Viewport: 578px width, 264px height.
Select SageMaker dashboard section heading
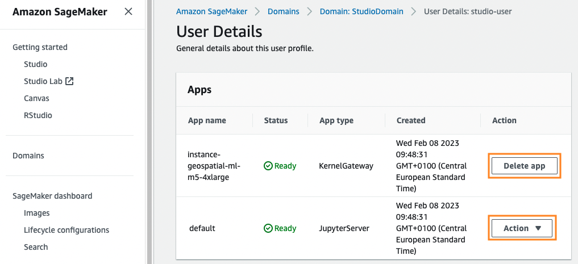(52, 196)
